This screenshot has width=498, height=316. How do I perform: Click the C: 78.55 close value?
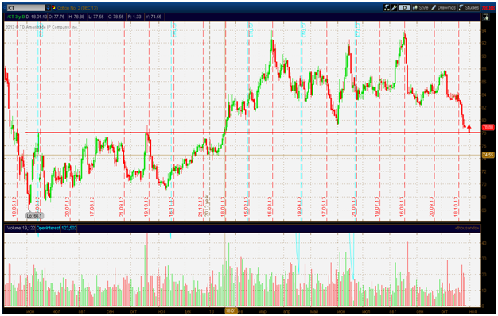pyautogui.click(x=116, y=17)
